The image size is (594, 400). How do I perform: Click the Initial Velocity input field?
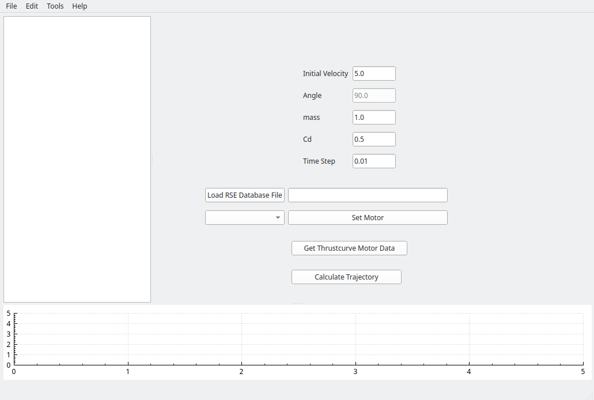click(373, 74)
